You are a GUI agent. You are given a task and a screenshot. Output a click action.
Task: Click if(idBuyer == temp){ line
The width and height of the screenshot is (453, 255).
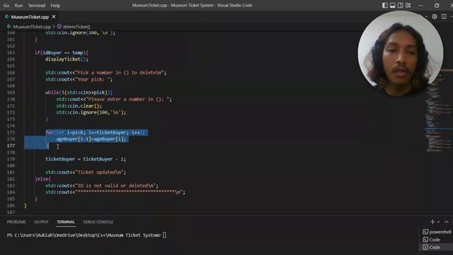pyautogui.click(x=62, y=52)
